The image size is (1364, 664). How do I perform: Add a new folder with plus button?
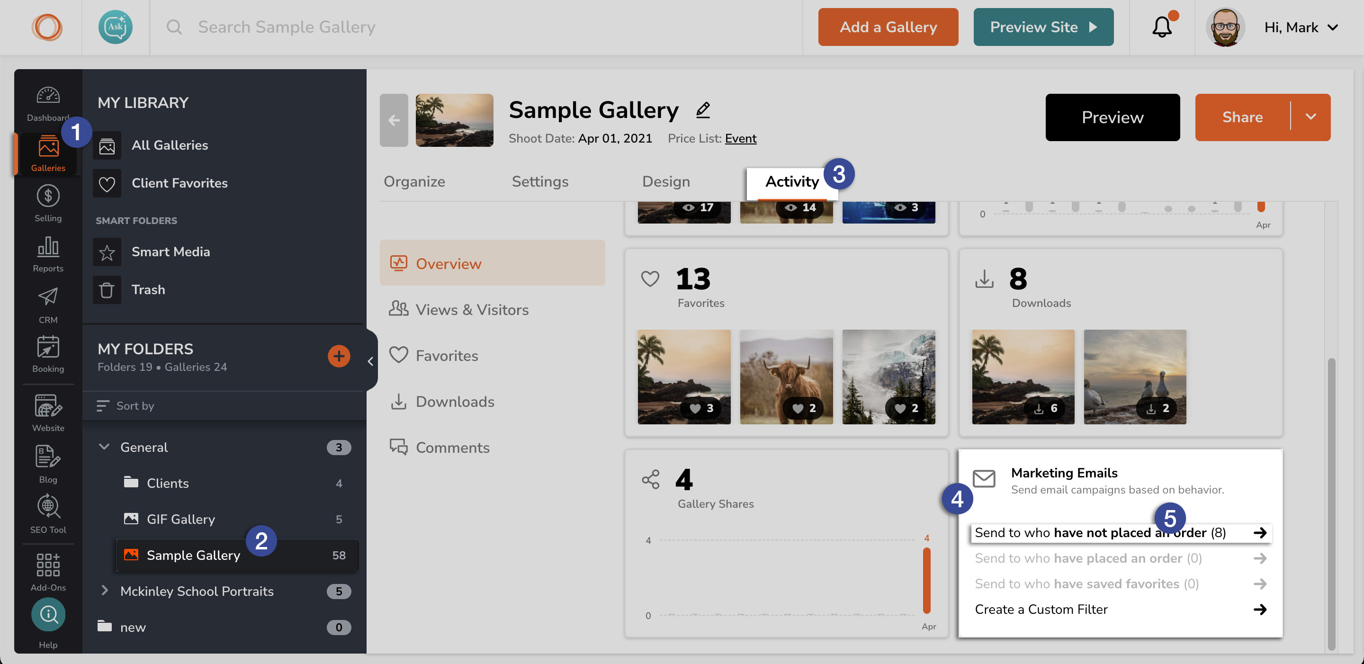[x=339, y=356]
